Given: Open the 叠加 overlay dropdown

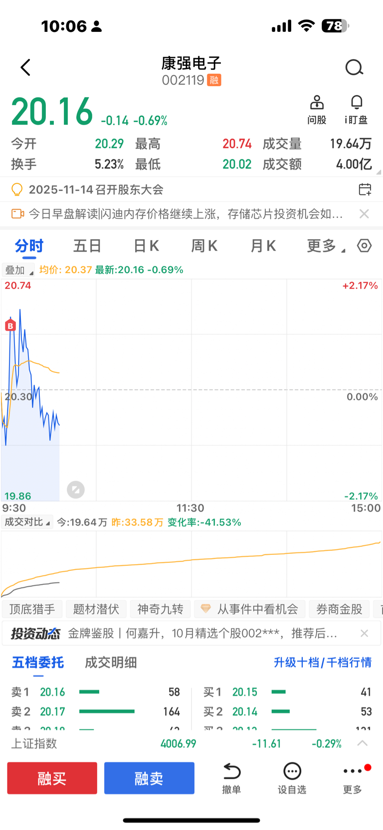Looking at the screenshot, I should [x=18, y=270].
